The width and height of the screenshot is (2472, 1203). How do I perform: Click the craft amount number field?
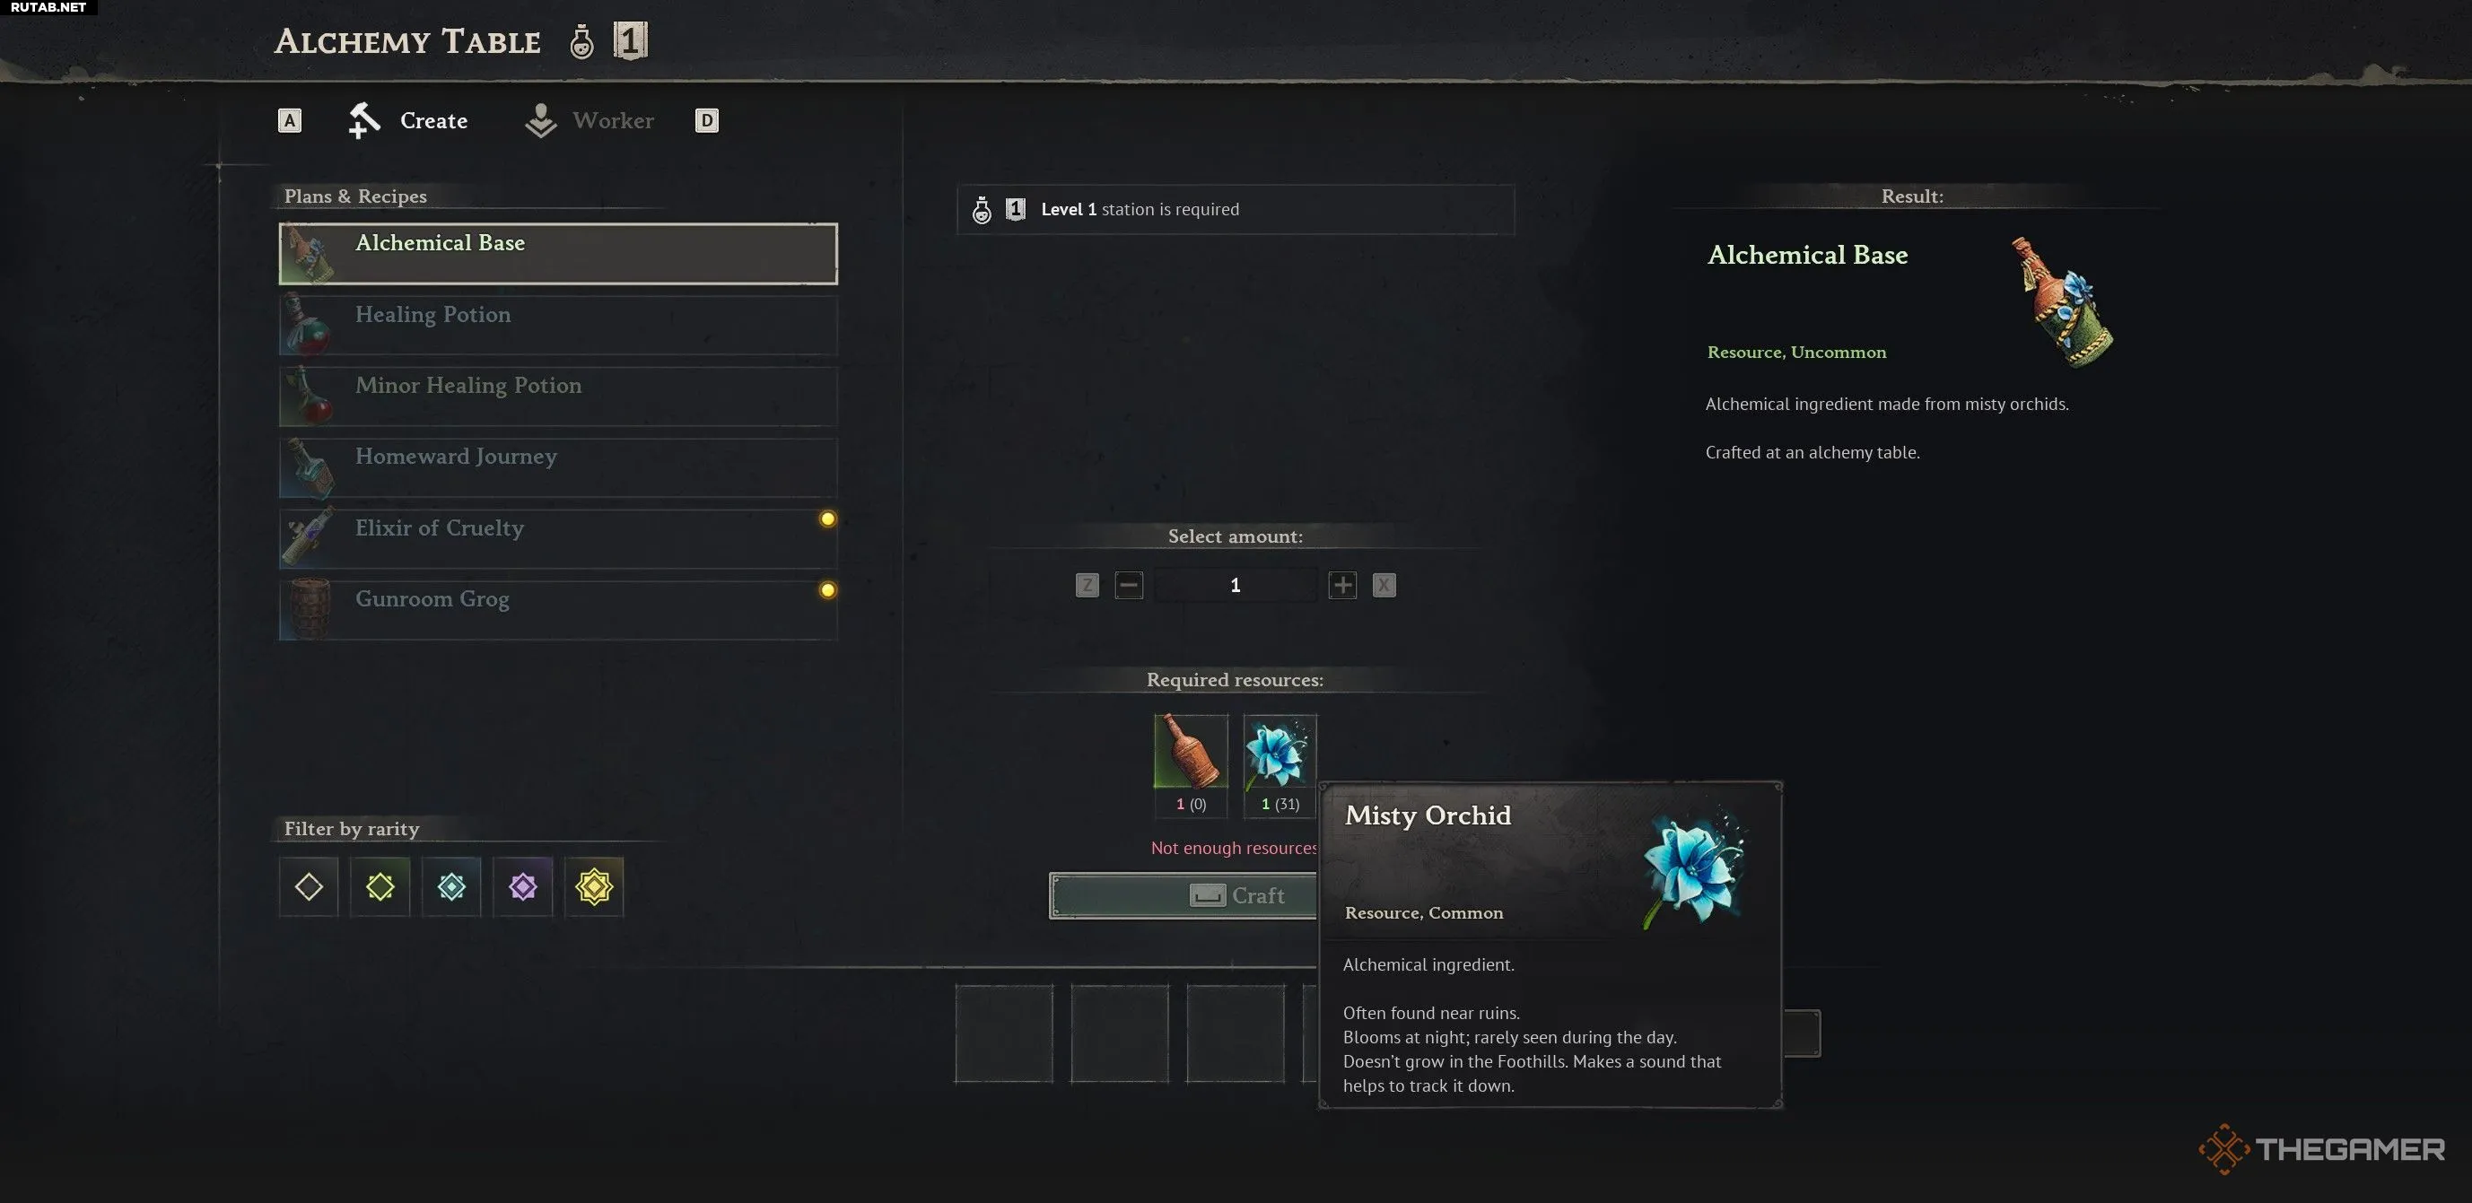point(1235,585)
